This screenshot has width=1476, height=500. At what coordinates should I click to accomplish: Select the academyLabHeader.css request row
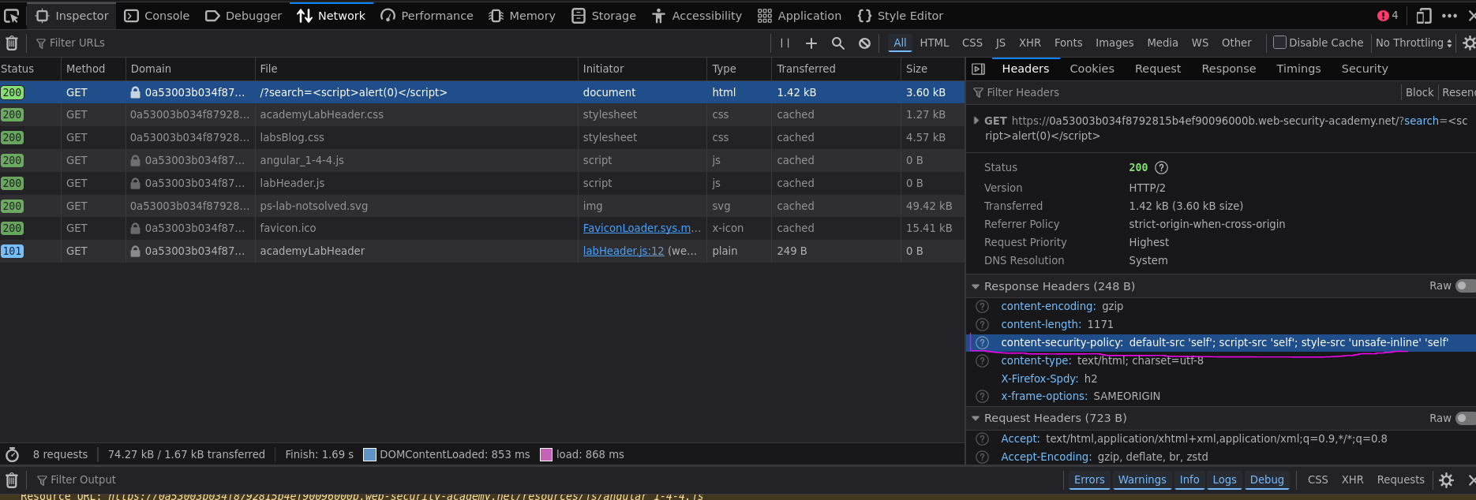point(482,114)
